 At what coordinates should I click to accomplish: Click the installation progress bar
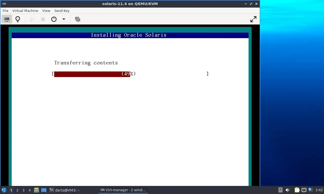coord(130,74)
